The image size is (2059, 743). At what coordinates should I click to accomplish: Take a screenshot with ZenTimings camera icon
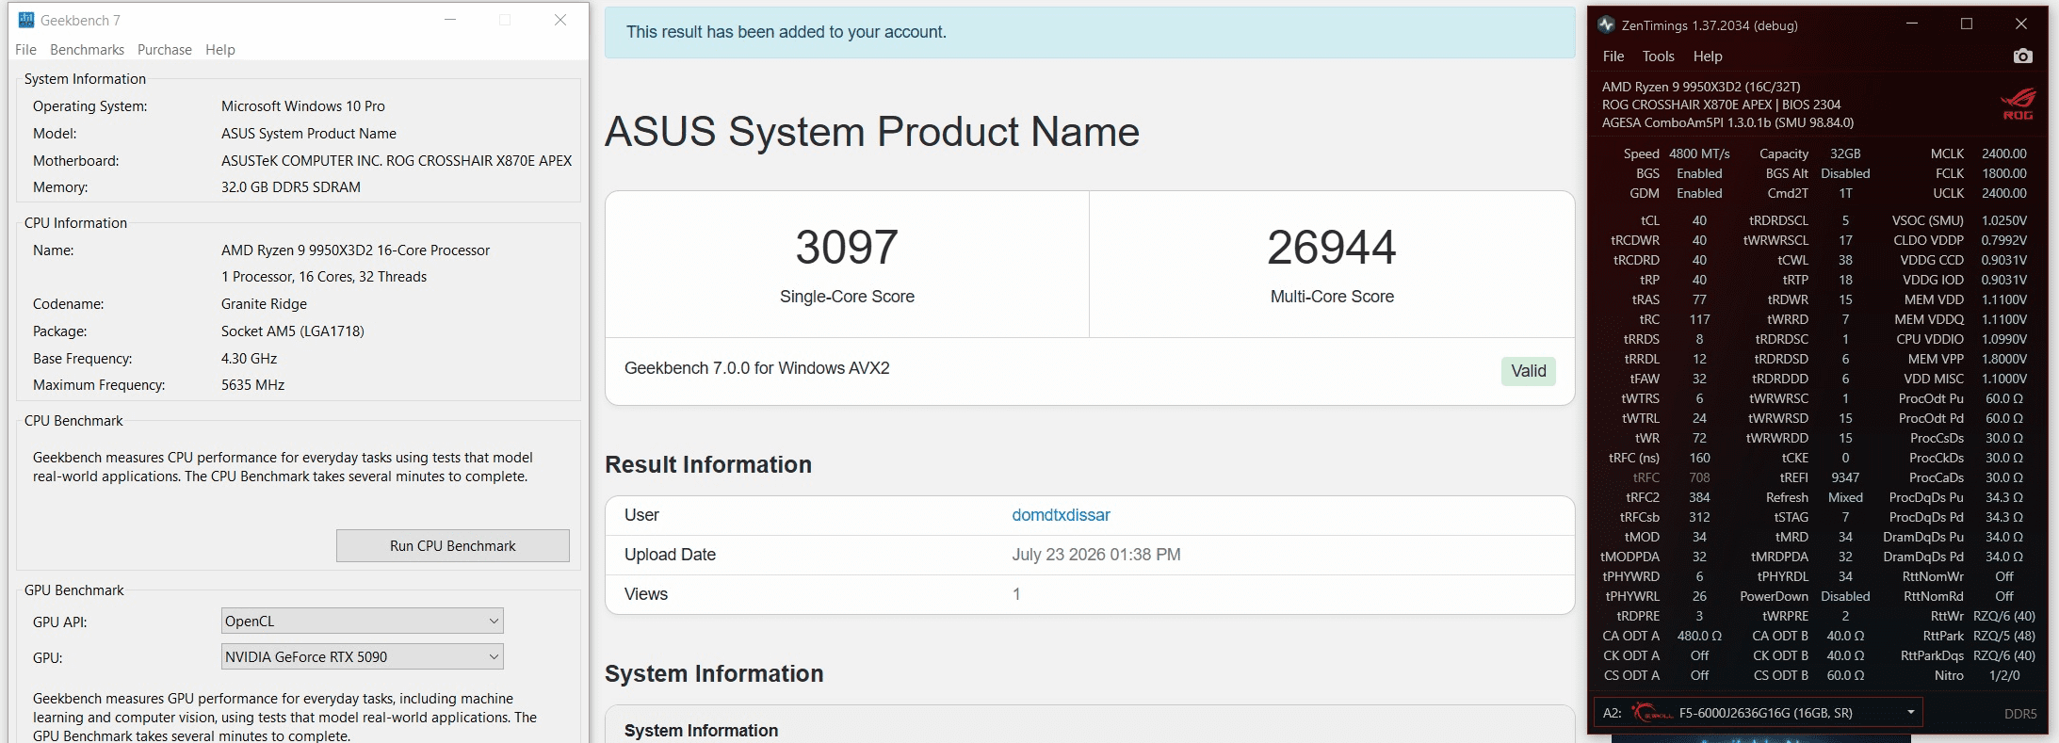tap(2022, 57)
